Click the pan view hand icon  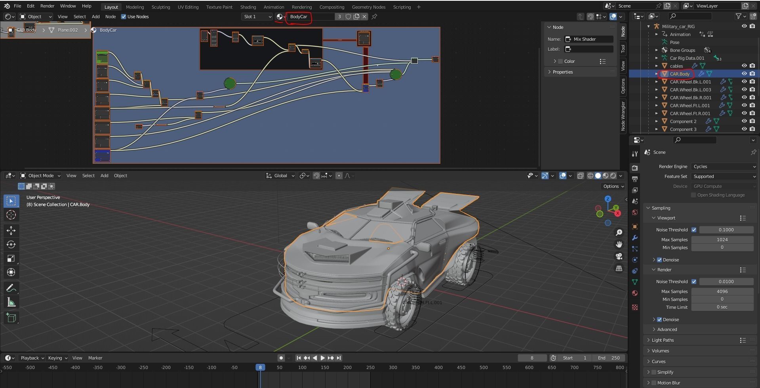[619, 244]
